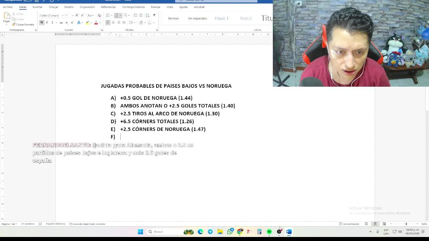
Task: Apply the Sin espaciado style
Action: coord(197,18)
